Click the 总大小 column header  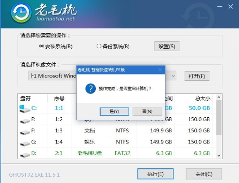203,98
